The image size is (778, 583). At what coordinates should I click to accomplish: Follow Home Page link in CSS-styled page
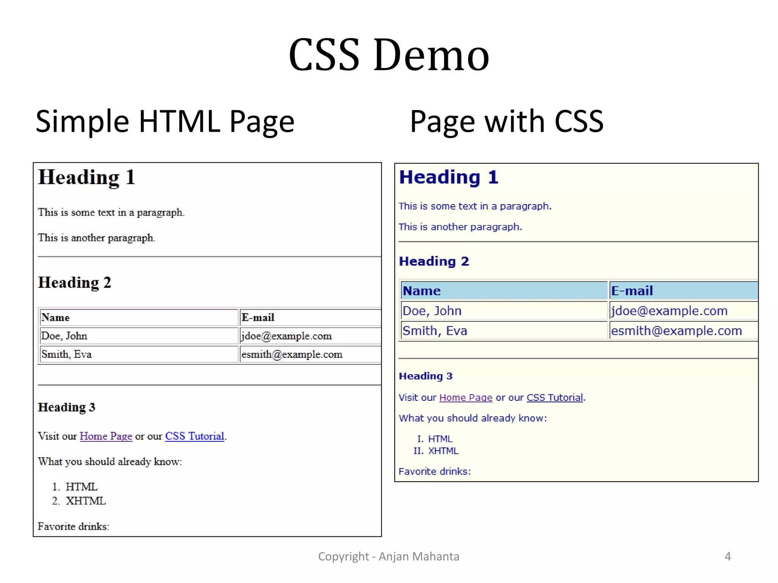click(466, 397)
